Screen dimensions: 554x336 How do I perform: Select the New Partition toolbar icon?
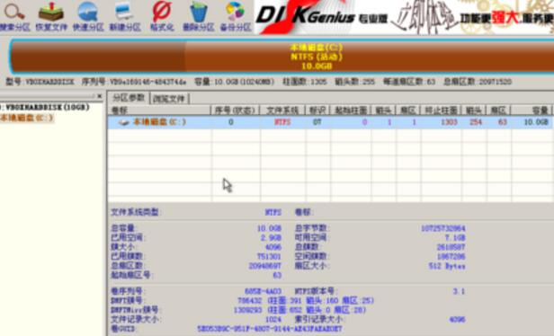click(125, 16)
